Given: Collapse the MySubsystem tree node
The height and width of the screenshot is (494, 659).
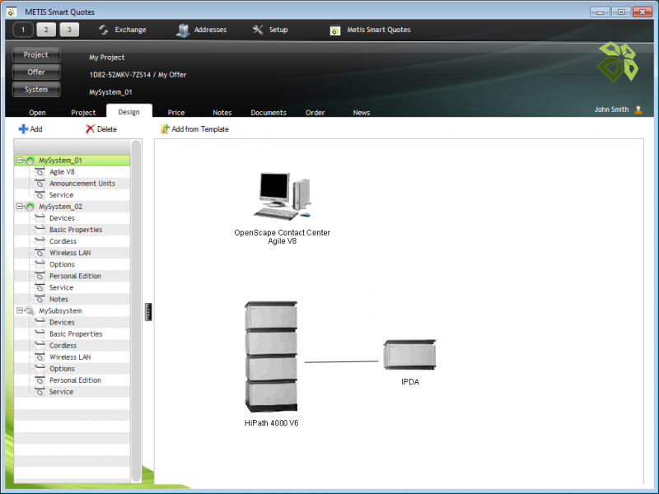Looking at the screenshot, I should click(x=19, y=311).
